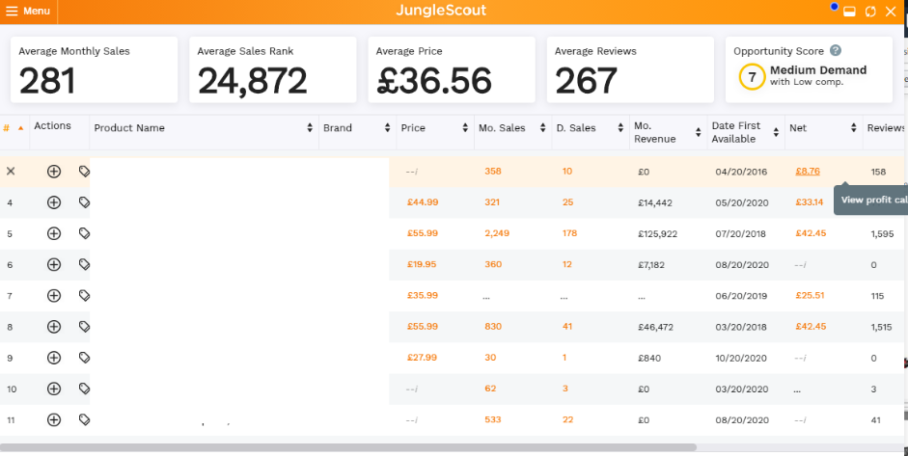Click the add (plus) icon in row 8

(x=54, y=327)
